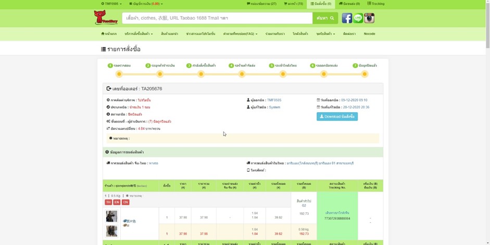Click the product search input field
Viewport: 490px width, 245px height.
(x=217, y=18)
